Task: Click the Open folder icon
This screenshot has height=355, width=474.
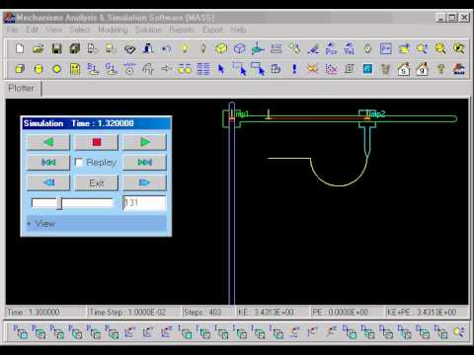Action: [x=39, y=49]
